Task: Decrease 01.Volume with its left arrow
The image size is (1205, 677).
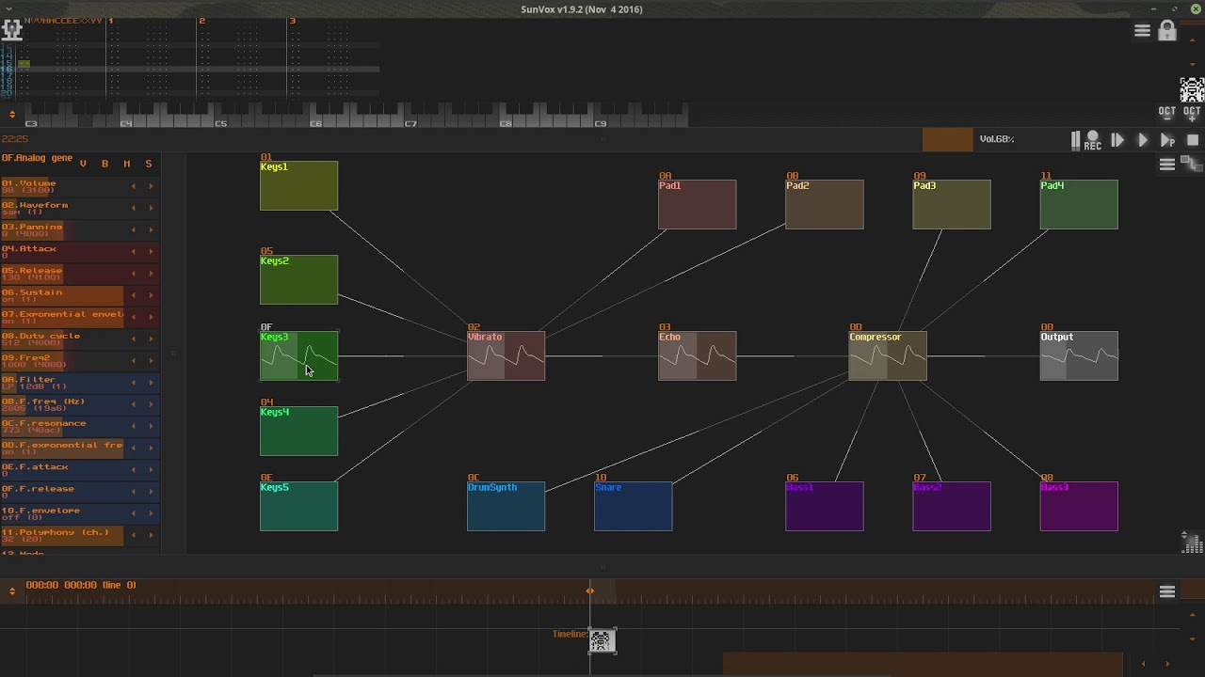Action: pyautogui.click(x=133, y=186)
